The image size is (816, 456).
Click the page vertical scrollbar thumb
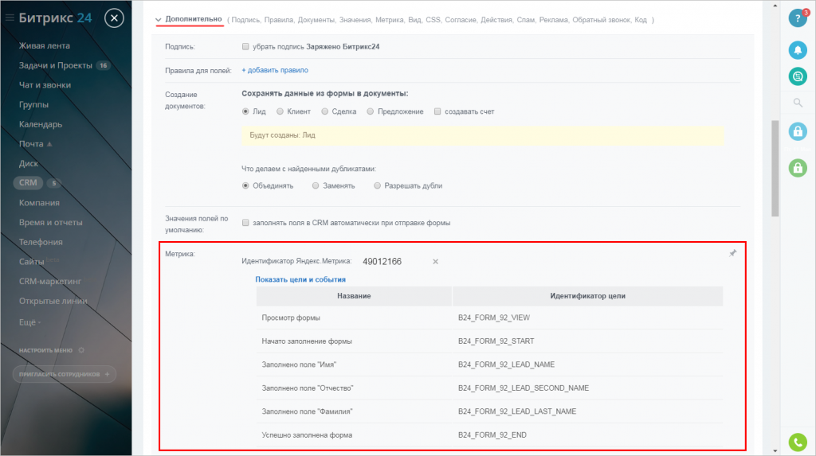(x=775, y=168)
